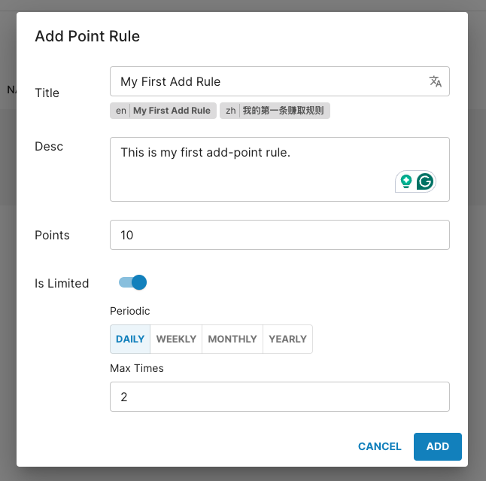Click the "Is Limited" label text
The image size is (486, 481).
[62, 283]
